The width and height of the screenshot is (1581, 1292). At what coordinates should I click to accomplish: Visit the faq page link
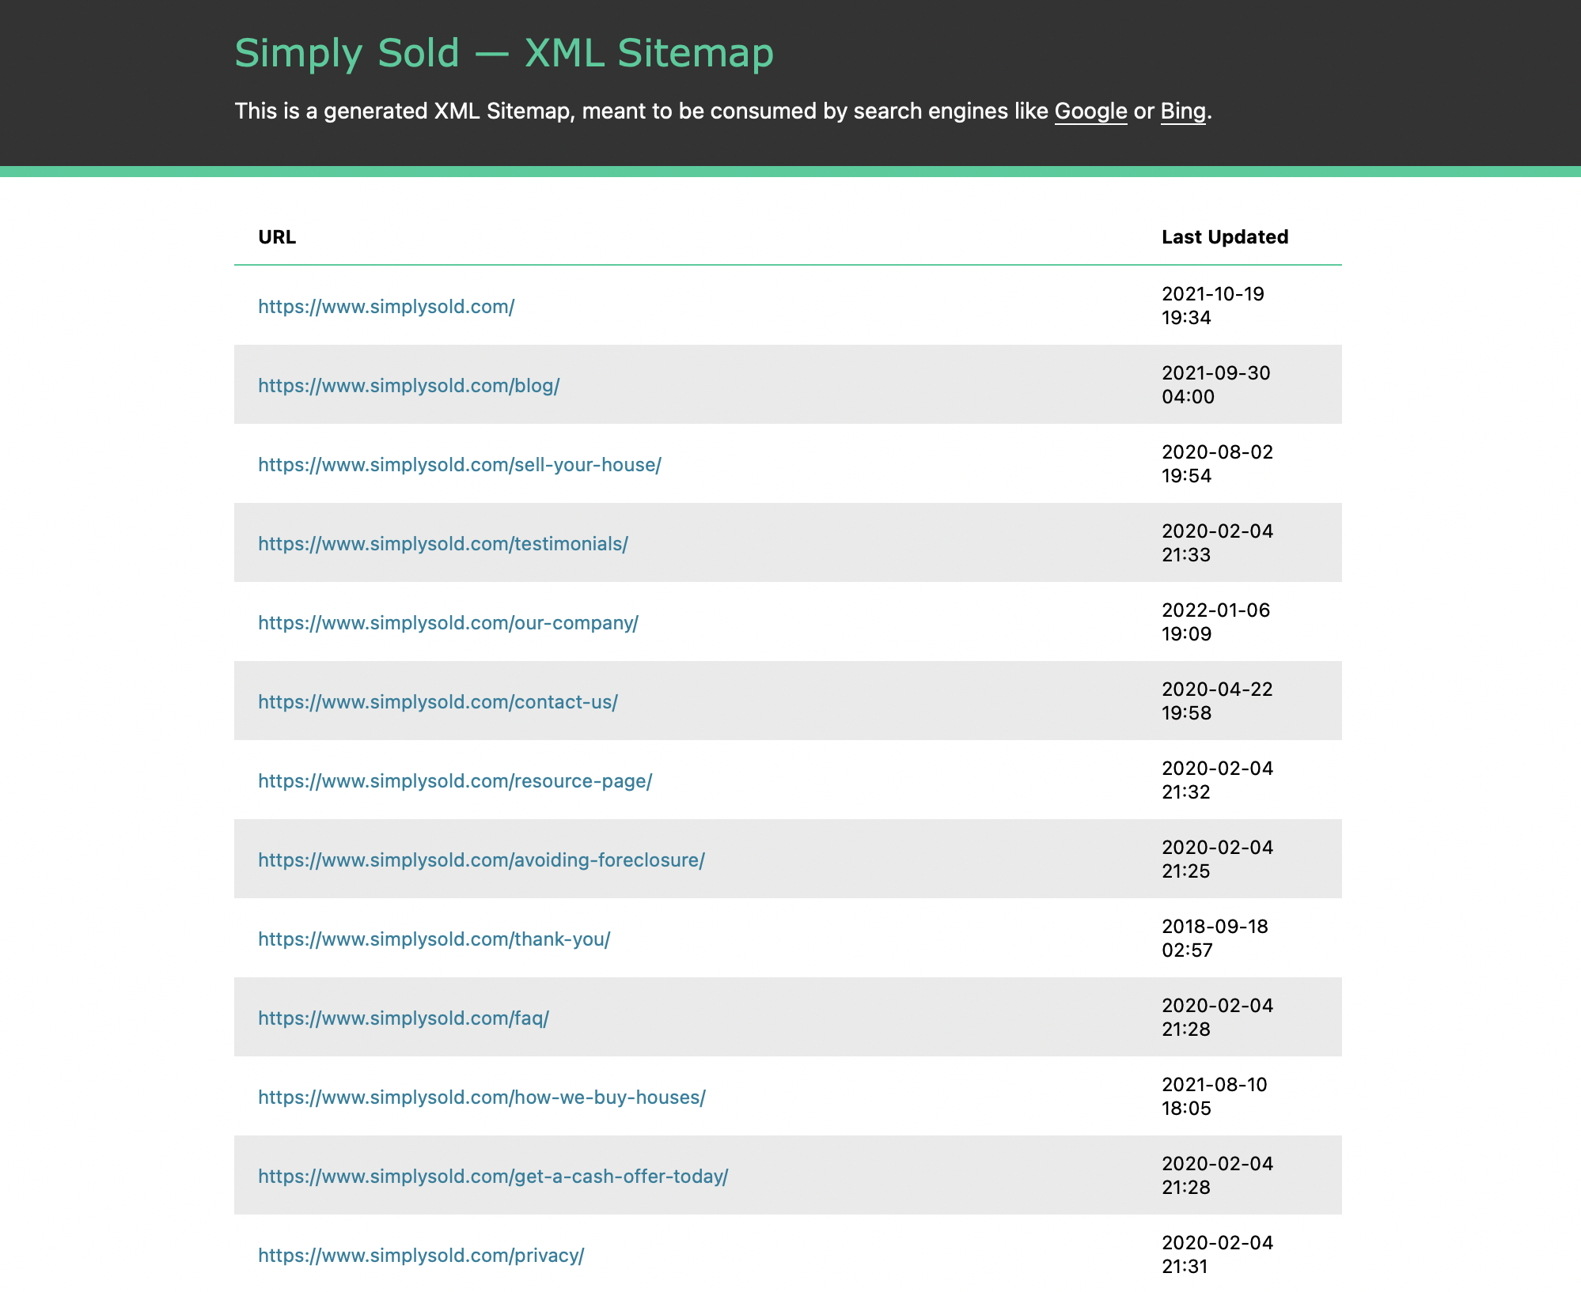point(403,1018)
